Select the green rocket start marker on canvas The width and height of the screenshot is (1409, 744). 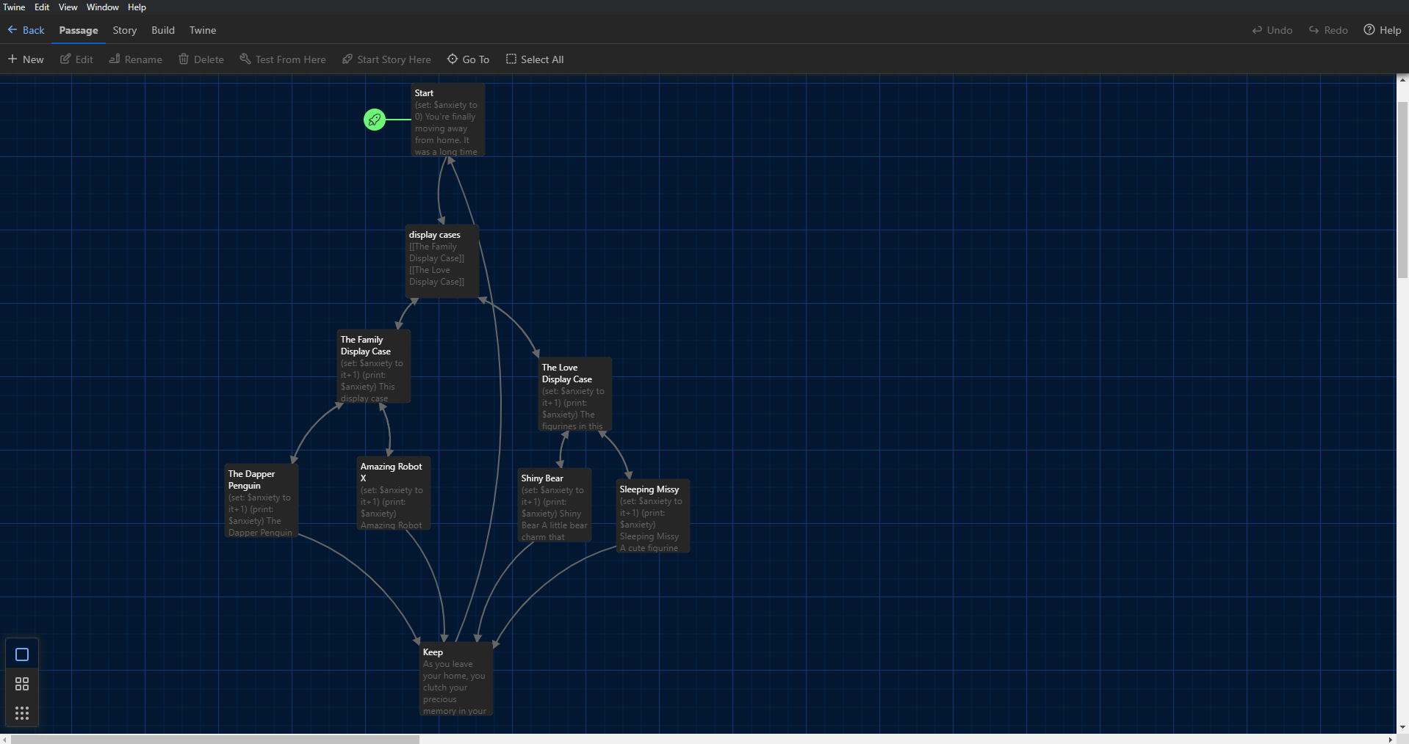[x=375, y=120]
